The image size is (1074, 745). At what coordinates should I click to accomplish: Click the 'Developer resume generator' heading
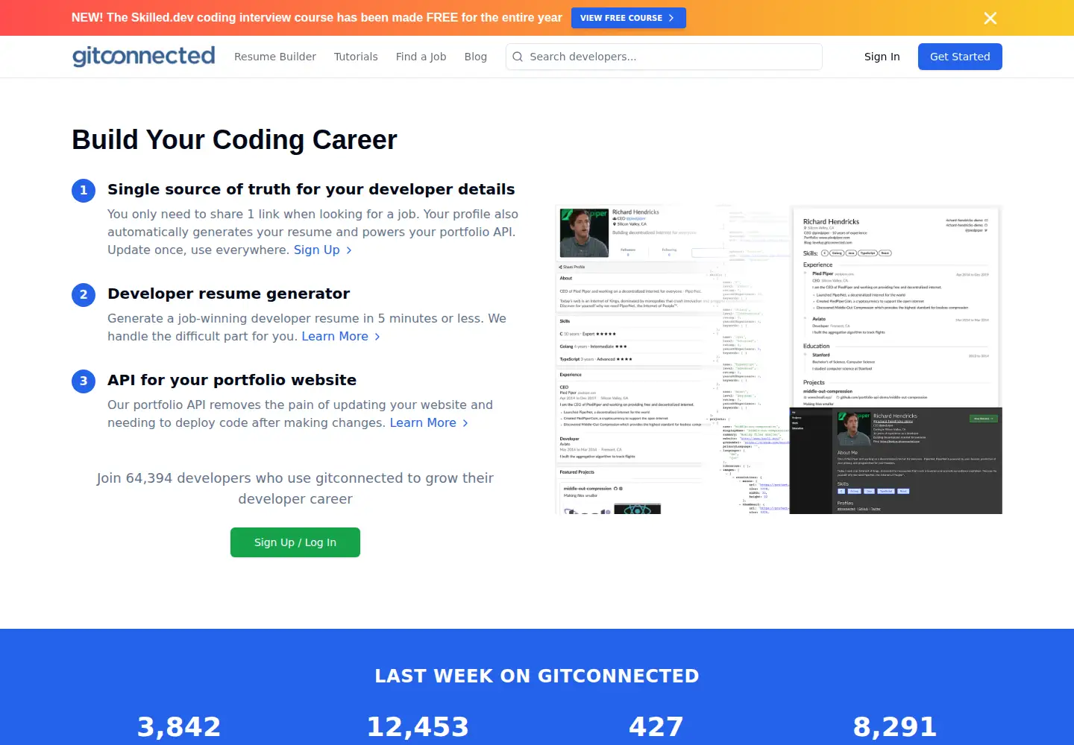[x=228, y=294]
